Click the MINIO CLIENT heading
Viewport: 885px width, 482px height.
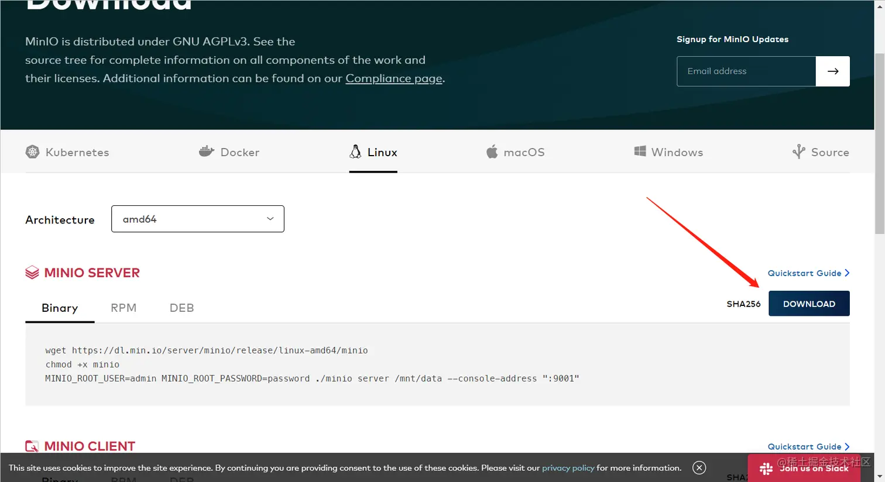coord(90,446)
